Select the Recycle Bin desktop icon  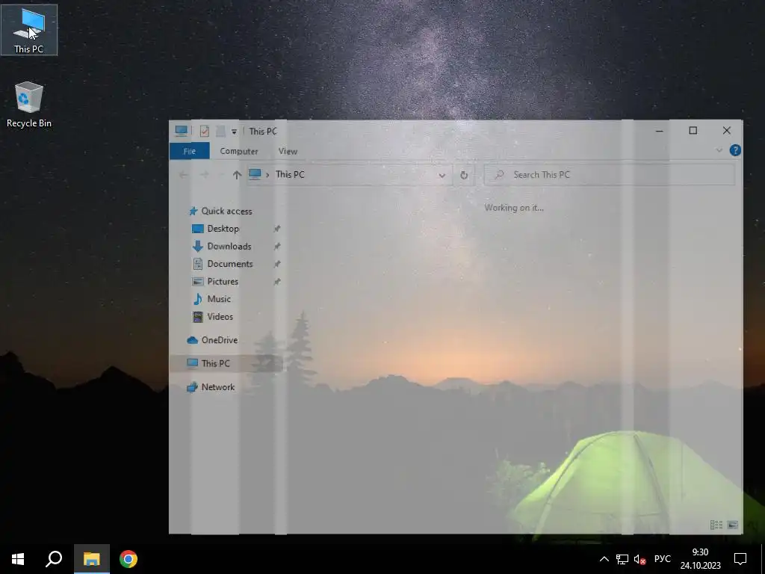tap(29, 105)
